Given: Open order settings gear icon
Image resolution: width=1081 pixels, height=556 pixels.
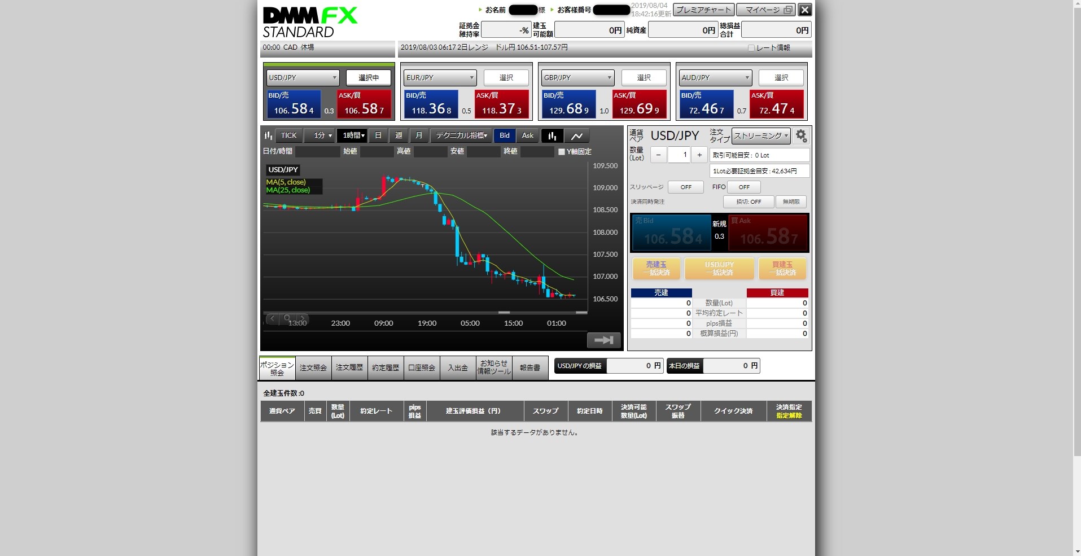Looking at the screenshot, I should (x=800, y=136).
